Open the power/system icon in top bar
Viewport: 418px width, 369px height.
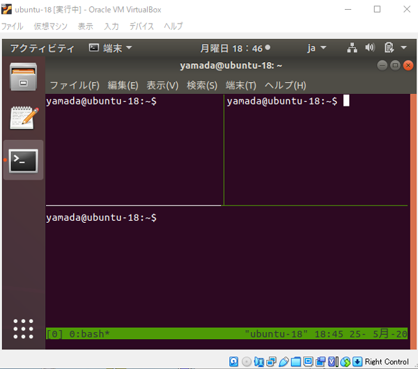coord(389,48)
